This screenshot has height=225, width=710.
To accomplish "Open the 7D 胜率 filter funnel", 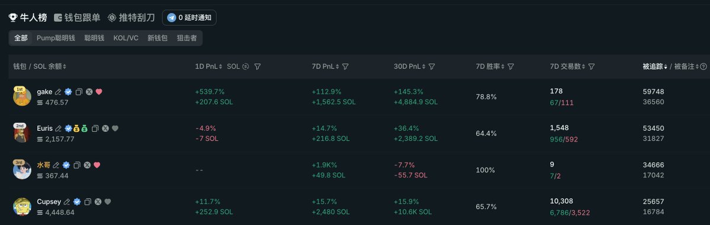I will pos(510,66).
